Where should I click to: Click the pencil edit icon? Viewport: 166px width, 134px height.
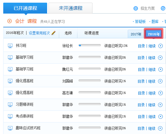[x=53, y=33]
